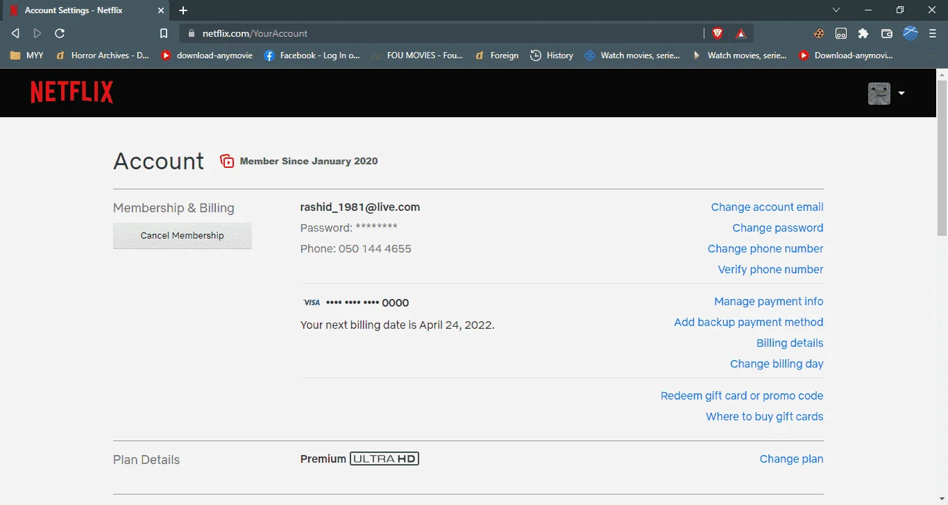This screenshot has height=505, width=948.
Task: Open the last Download-anymovi bookmark
Action: point(846,55)
